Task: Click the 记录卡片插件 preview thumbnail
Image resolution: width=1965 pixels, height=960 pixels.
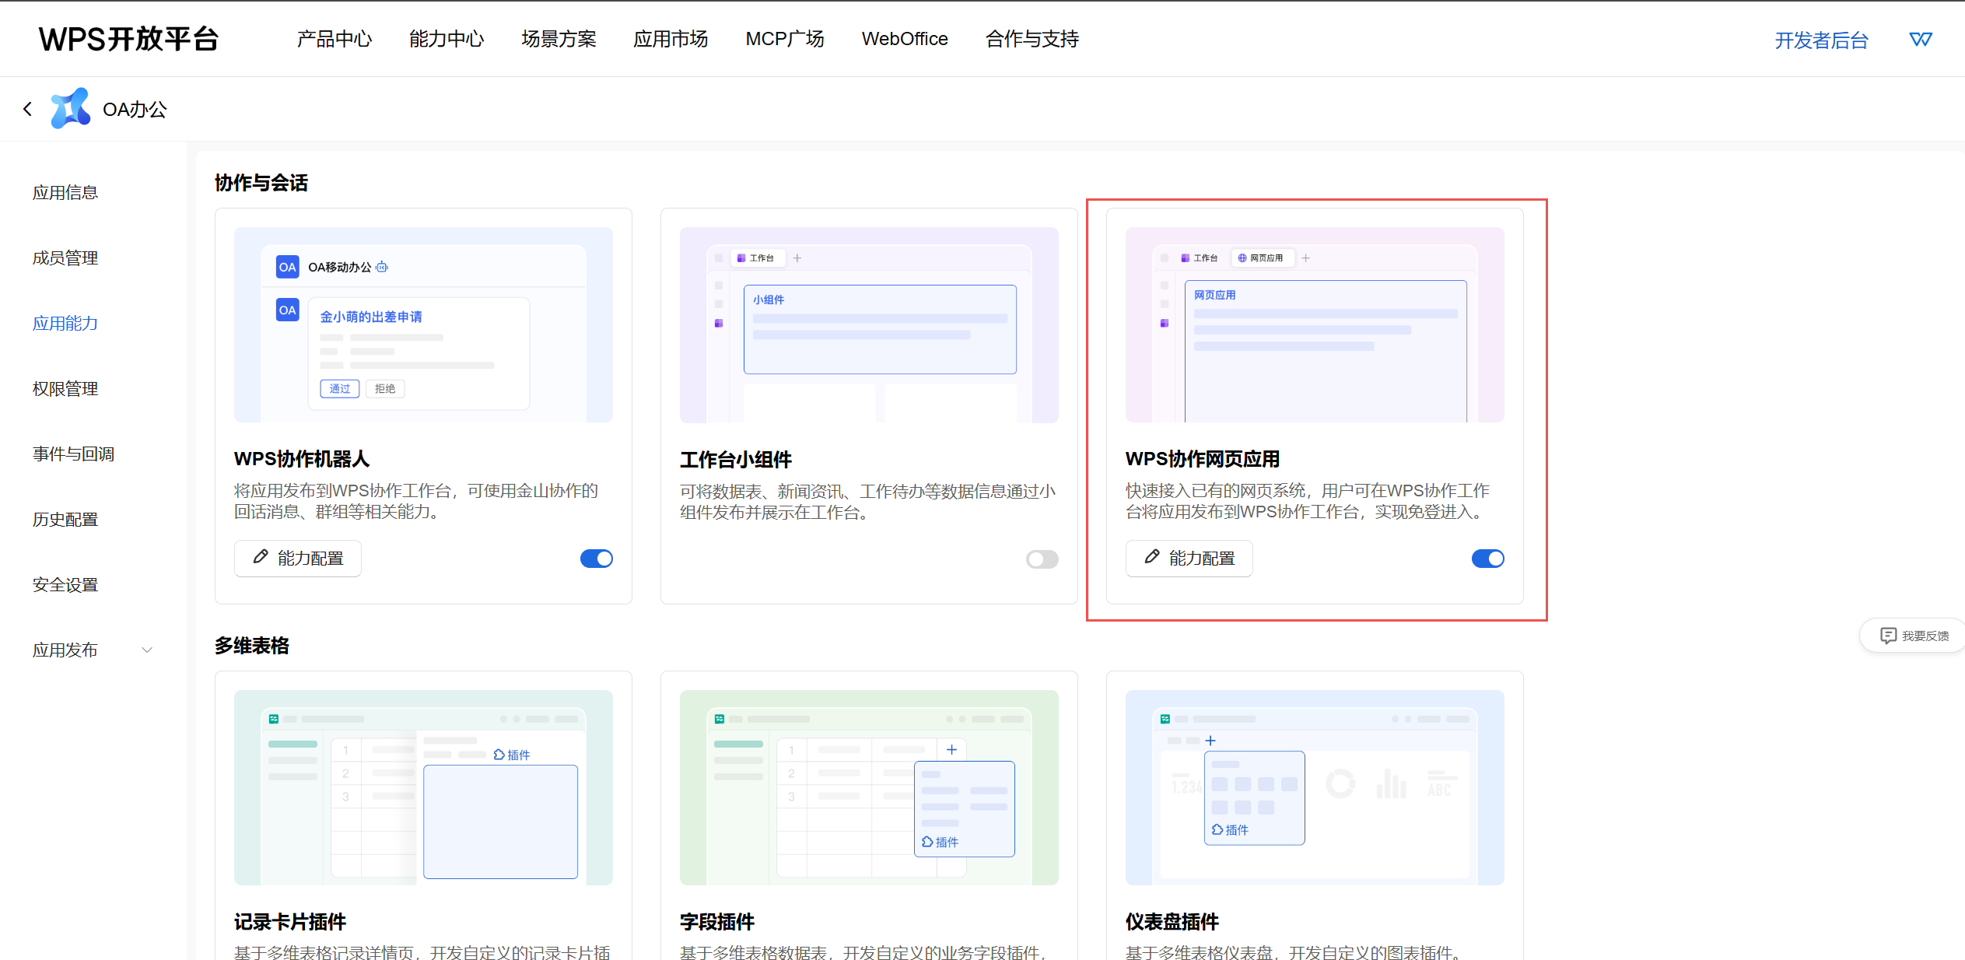Action: [423, 787]
